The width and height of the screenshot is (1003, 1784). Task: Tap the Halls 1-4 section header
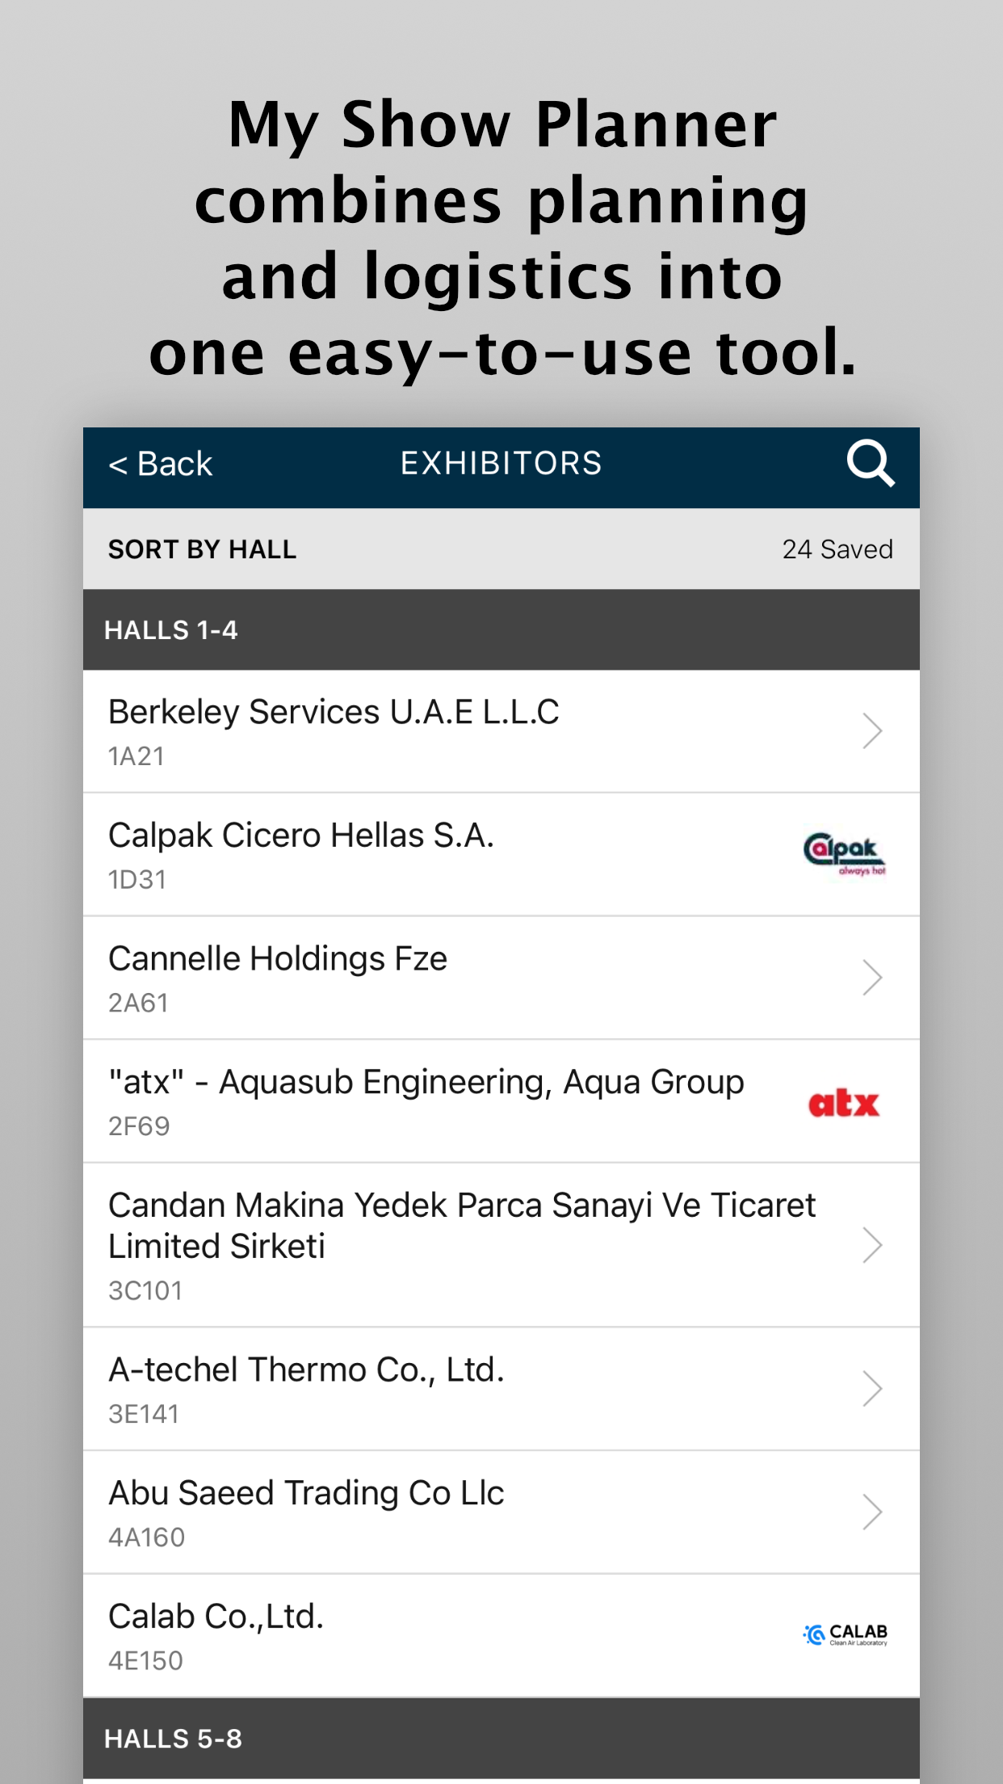(x=171, y=630)
